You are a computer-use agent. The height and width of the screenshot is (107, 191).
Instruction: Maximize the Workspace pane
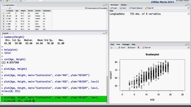pyautogui.click(x=188, y=5)
